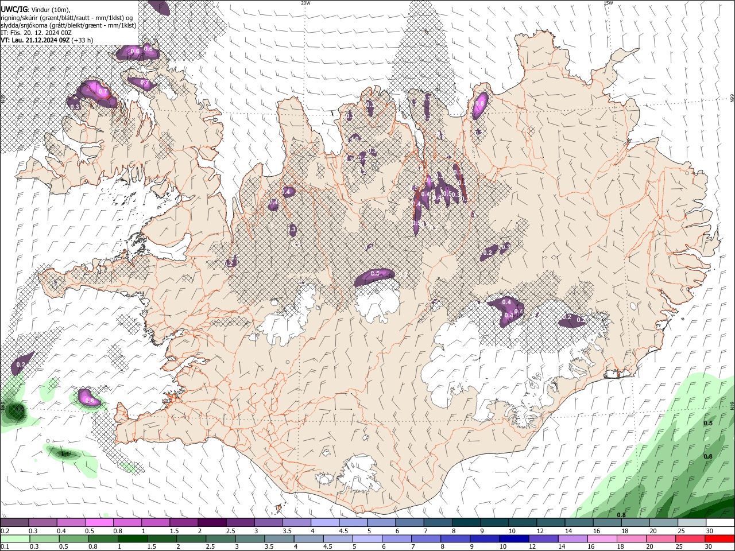Pick the white swatch after 30, upper legend
Screen dimensions: 735x551
[x=720, y=523]
